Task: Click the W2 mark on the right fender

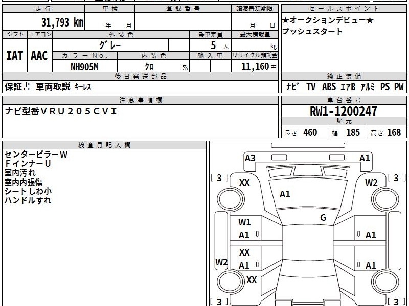Action: (371, 183)
